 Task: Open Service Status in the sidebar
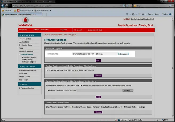[x=25, y=39]
